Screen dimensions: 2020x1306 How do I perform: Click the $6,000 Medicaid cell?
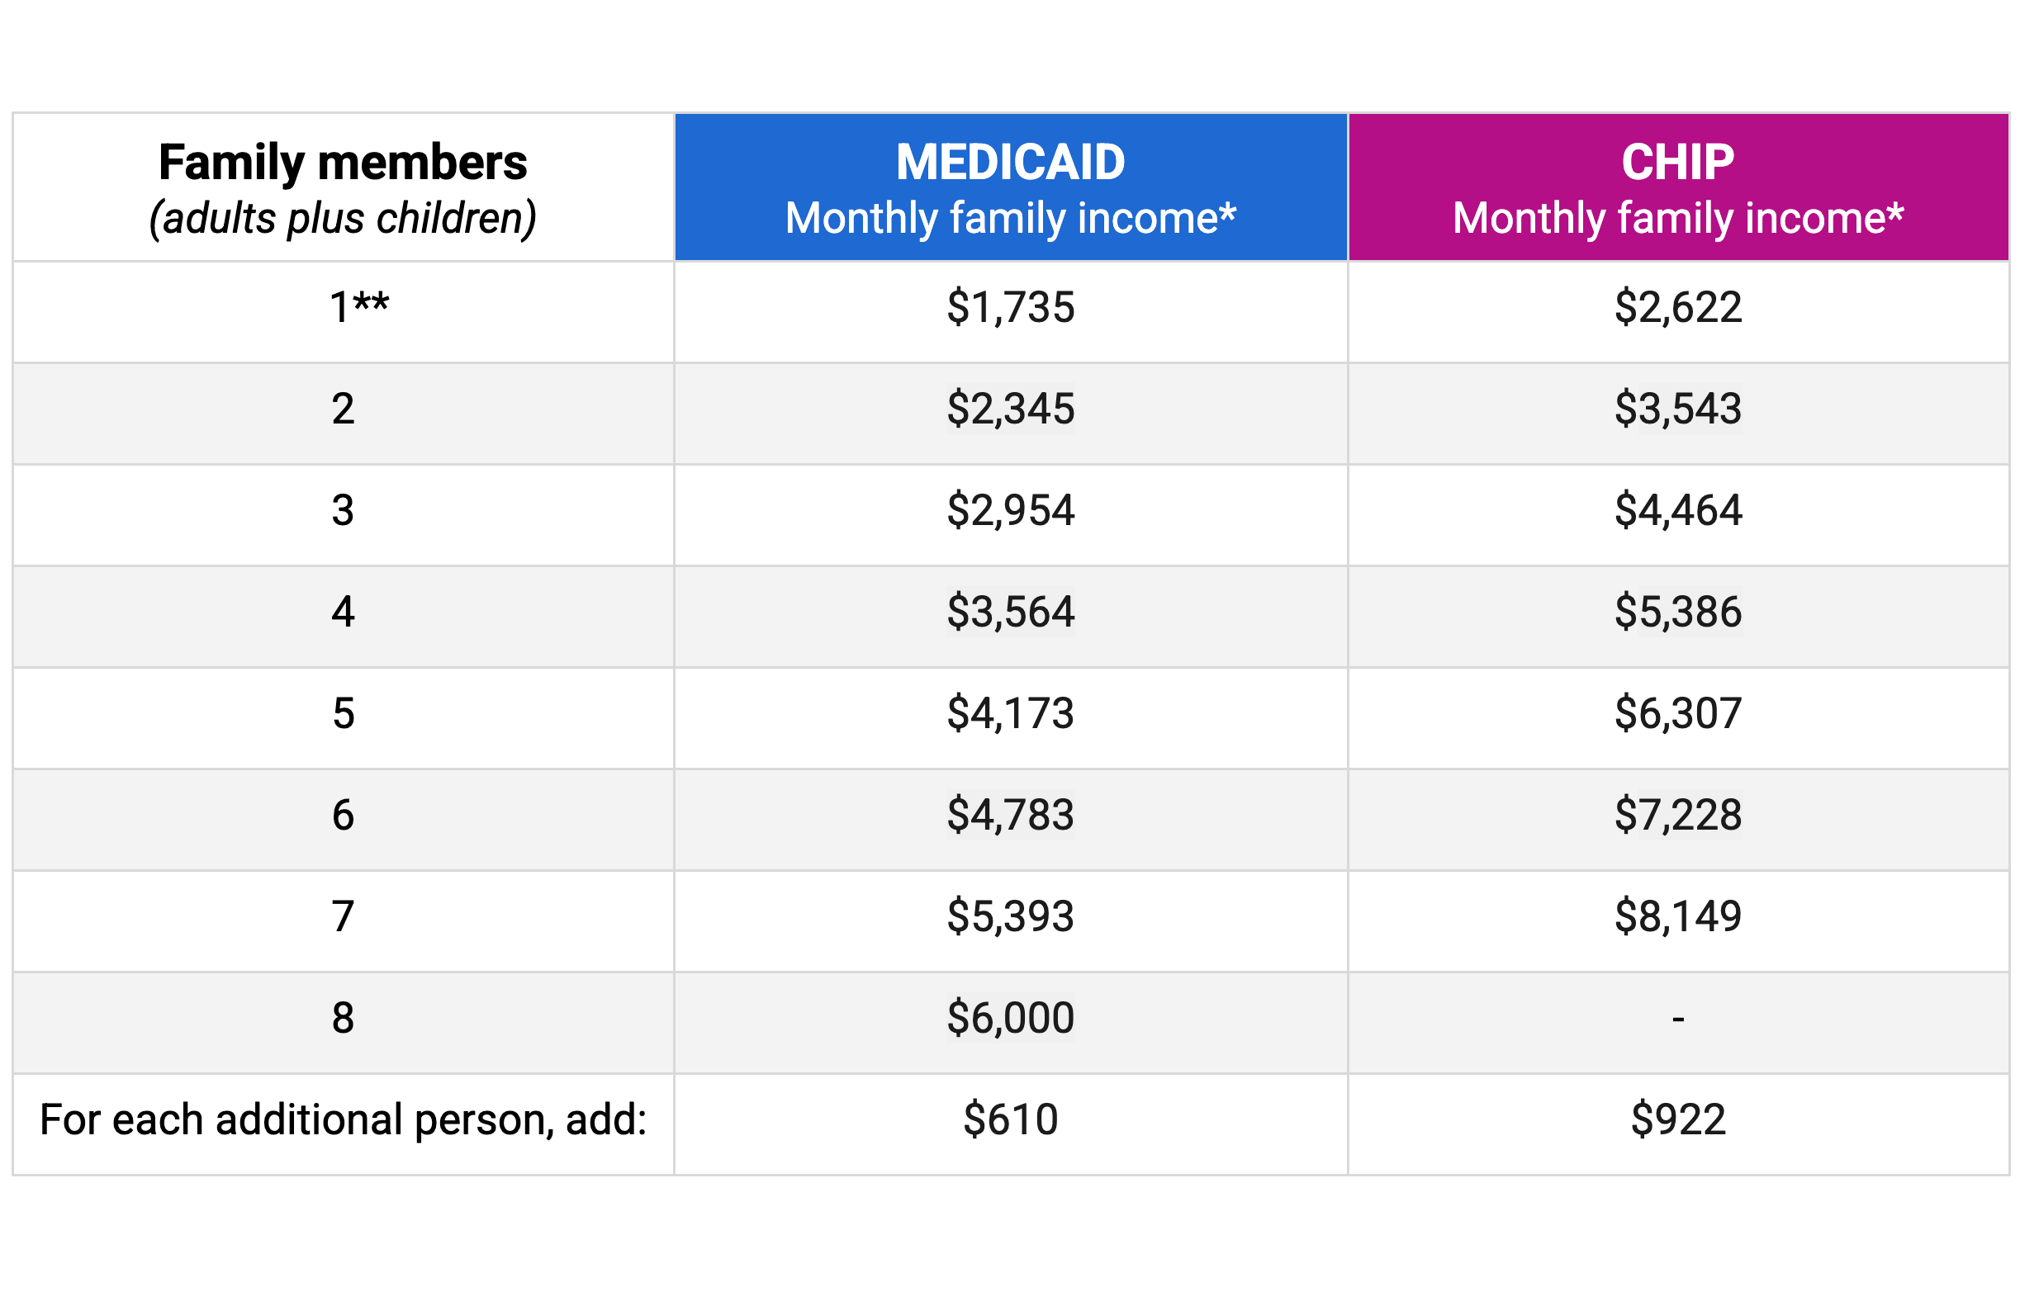click(1009, 1018)
